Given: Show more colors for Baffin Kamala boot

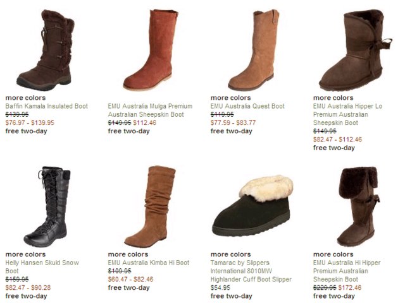Looking at the screenshot, I should (25, 98).
